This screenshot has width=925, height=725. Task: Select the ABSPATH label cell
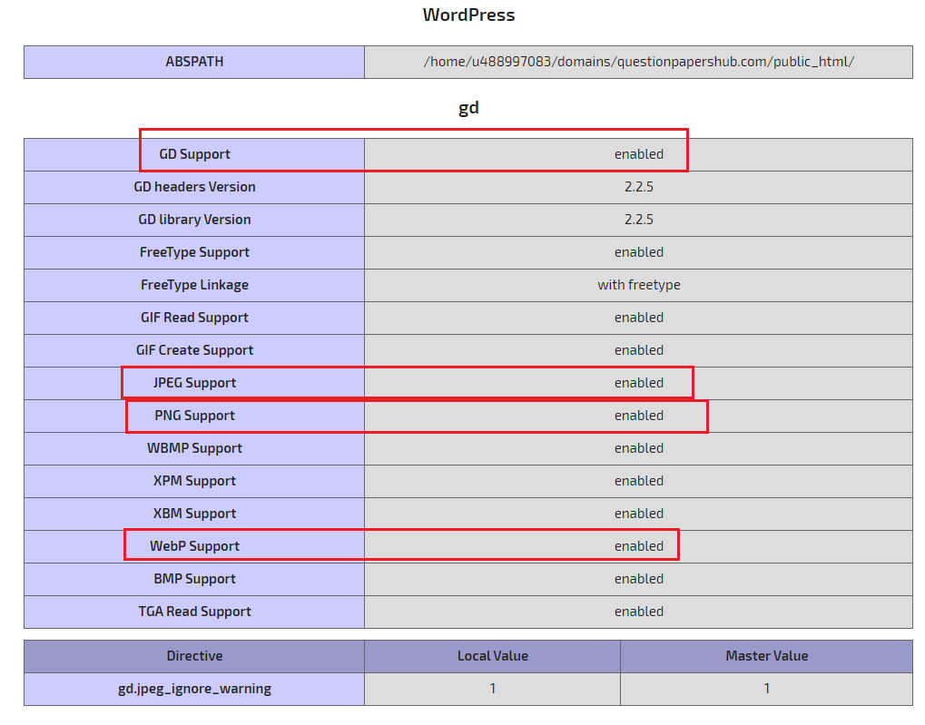click(x=194, y=62)
